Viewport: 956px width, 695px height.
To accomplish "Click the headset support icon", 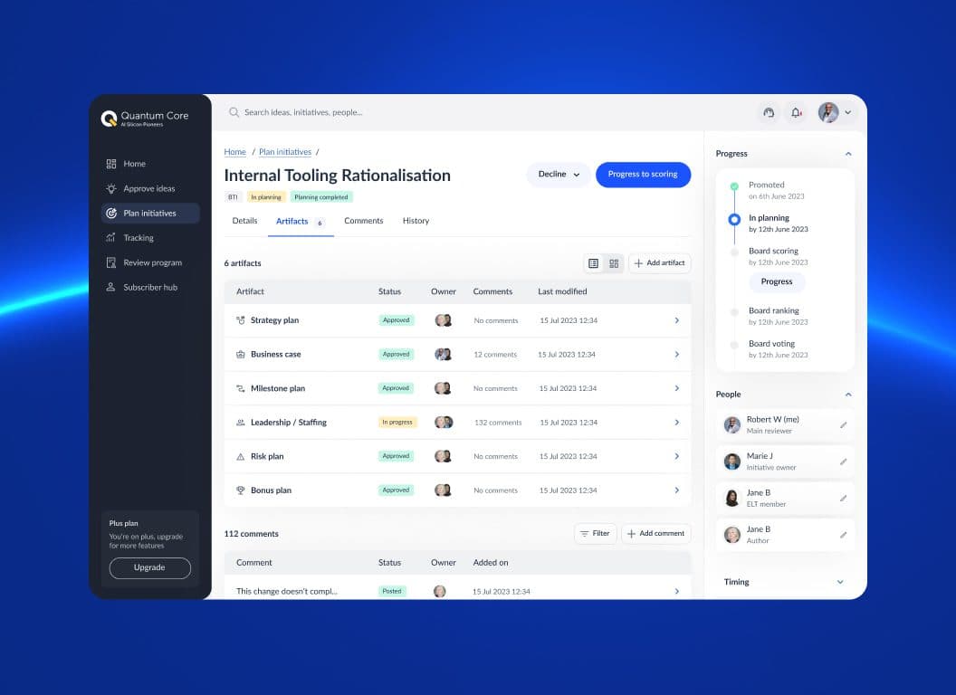I will 769,112.
